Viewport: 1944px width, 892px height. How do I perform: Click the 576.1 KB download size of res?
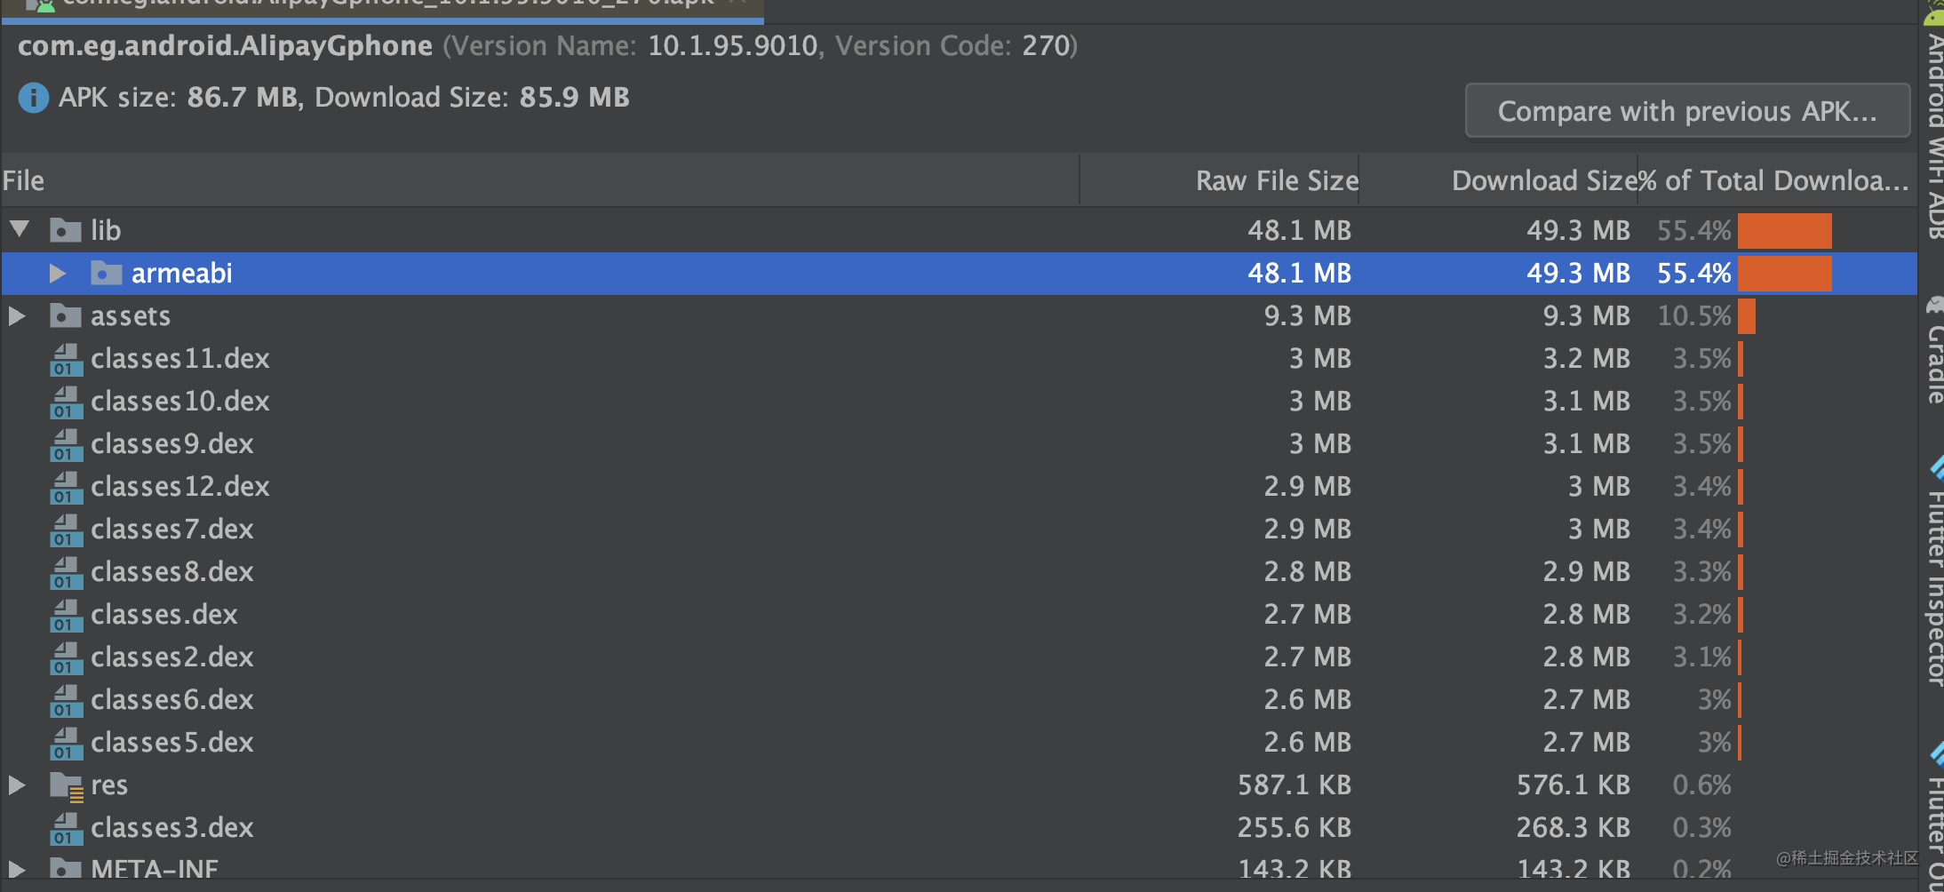coord(1574,784)
